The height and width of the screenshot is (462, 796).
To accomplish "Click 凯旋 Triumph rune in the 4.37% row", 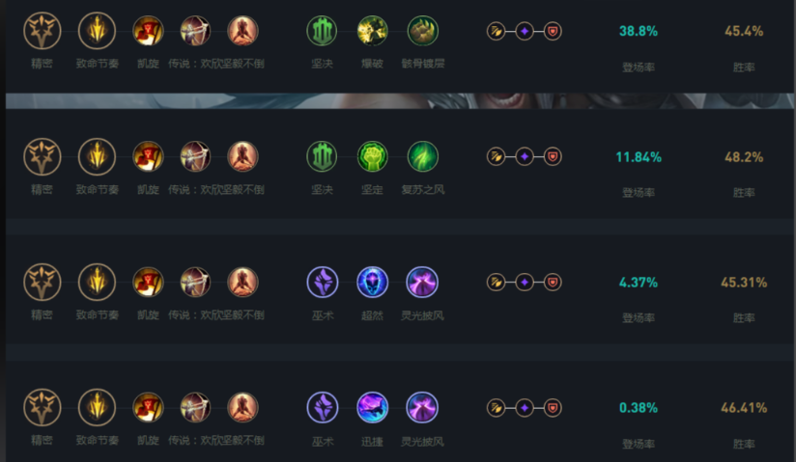I will [148, 282].
